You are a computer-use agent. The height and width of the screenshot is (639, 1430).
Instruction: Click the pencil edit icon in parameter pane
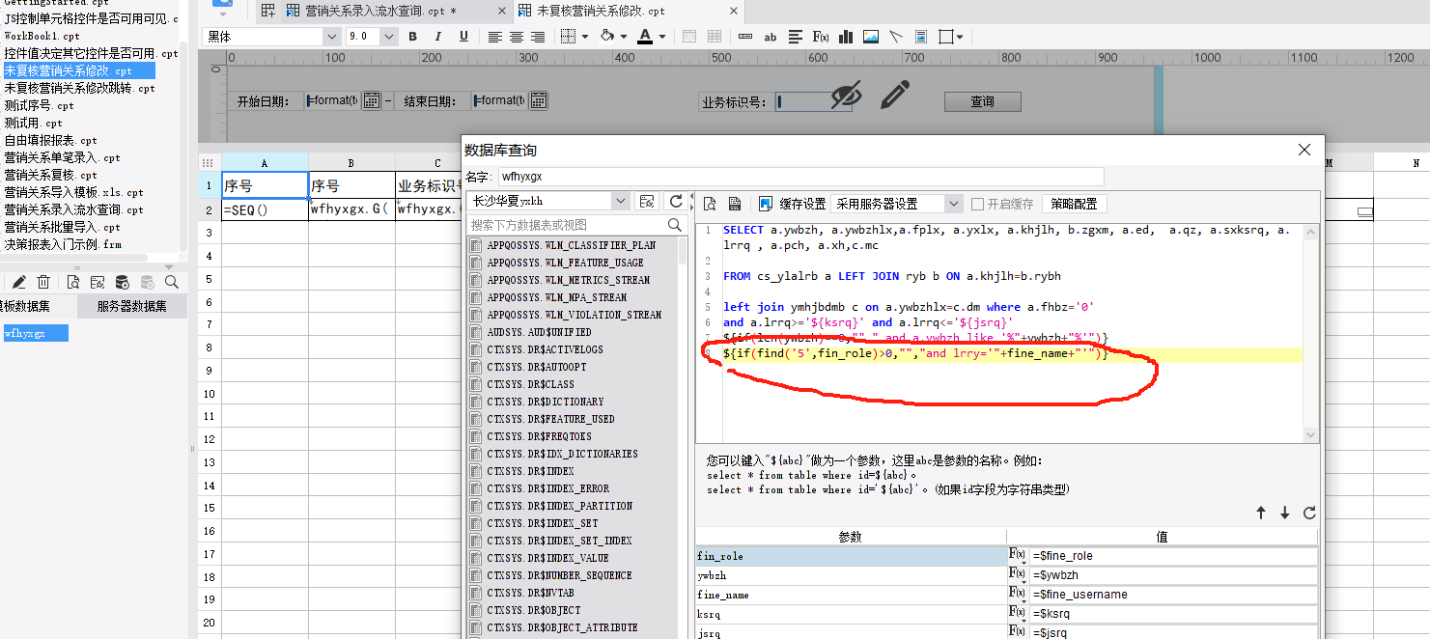(895, 95)
